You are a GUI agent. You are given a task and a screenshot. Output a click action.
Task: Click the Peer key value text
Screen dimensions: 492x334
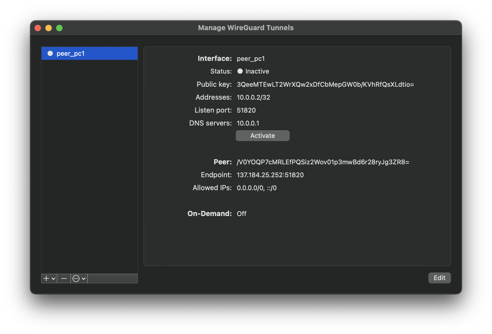[323, 162]
